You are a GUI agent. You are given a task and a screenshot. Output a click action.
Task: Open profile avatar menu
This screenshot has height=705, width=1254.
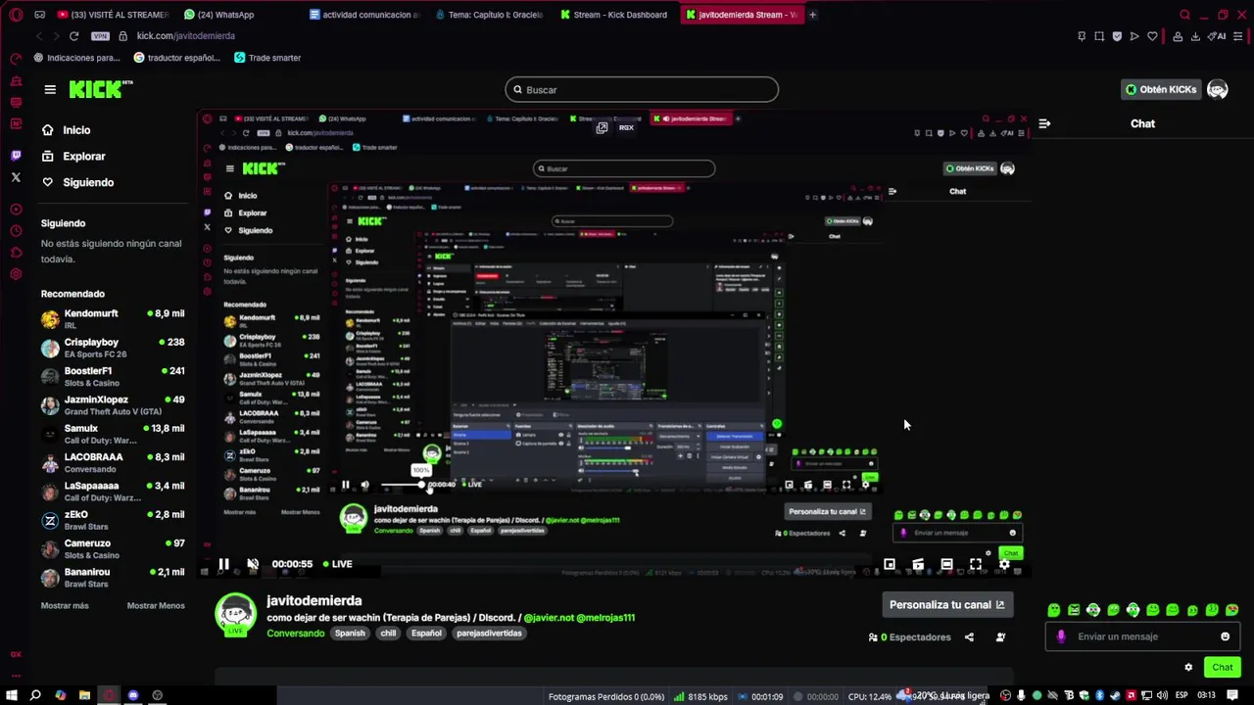click(1218, 89)
